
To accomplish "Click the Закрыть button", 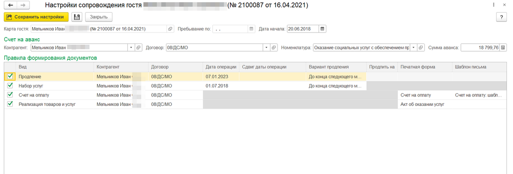I will (x=98, y=17).
